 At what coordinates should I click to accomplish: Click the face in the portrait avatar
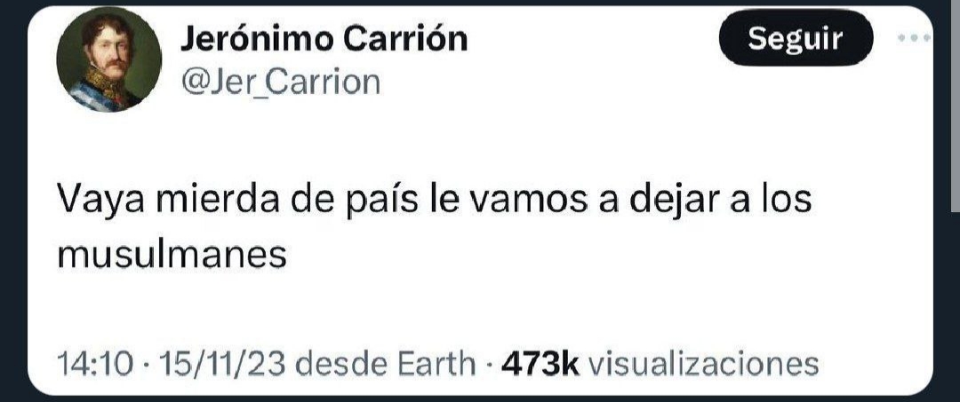[112, 49]
